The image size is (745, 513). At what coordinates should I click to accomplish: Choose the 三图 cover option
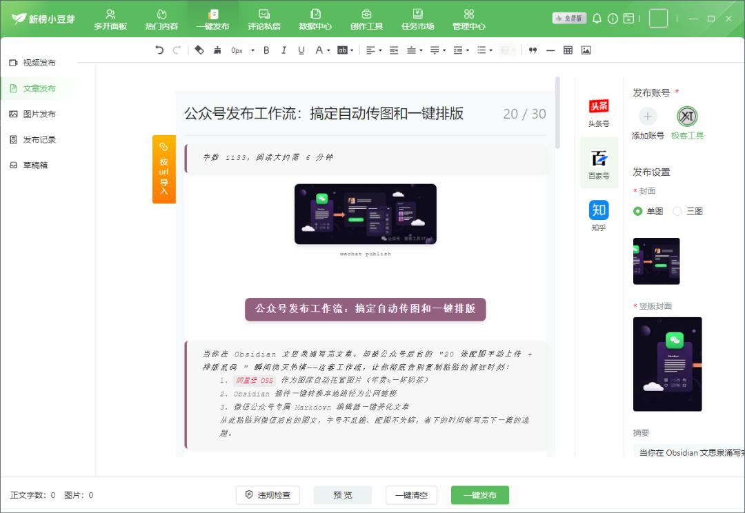pyautogui.click(x=677, y=211)
